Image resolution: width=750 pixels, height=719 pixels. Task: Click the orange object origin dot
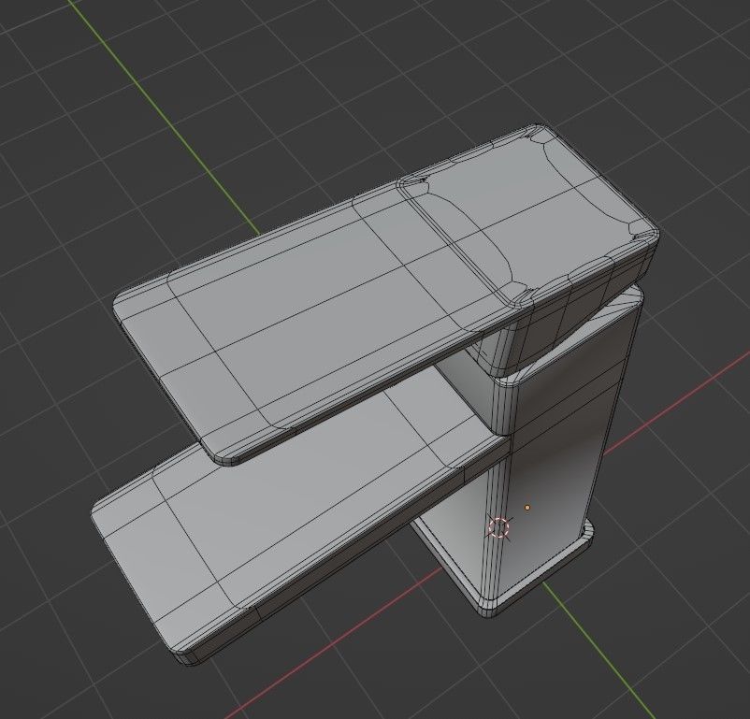527,507
